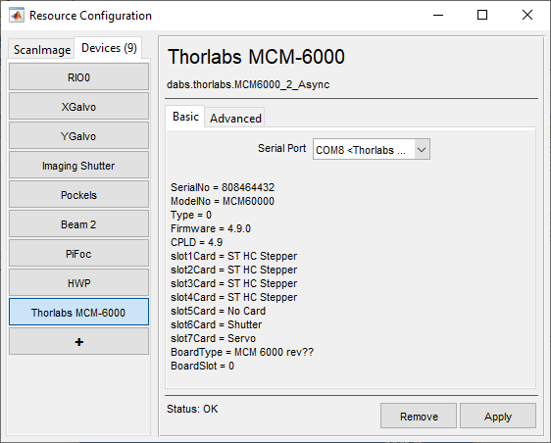The width and height of the screenshot is (551, 443).
Task: Expand the Serial Port dropdown arrow
Action: click(x=422, y=150)
